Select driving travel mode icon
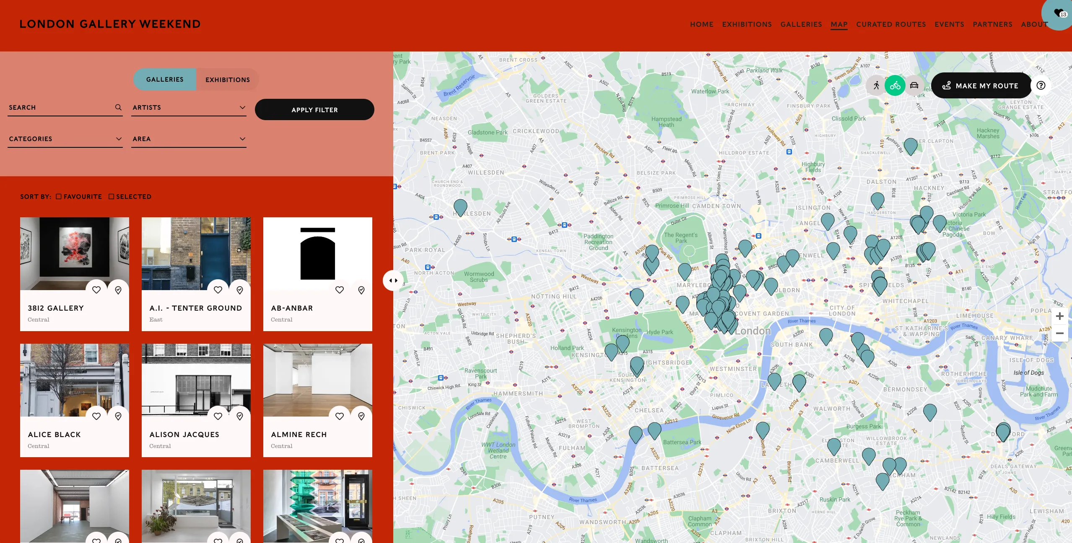This screenshot has width=1072, height=543. (x=914, y=85)
